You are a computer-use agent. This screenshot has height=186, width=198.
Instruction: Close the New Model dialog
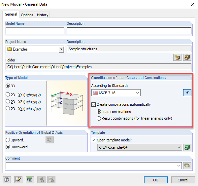tap(193, 4)
